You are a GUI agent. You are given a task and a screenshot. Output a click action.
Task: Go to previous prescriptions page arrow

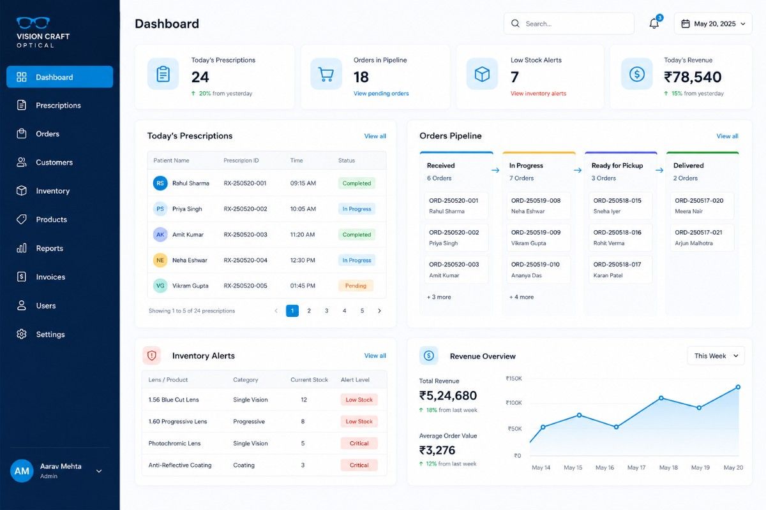pyautogui.click(x=276, y=311)
